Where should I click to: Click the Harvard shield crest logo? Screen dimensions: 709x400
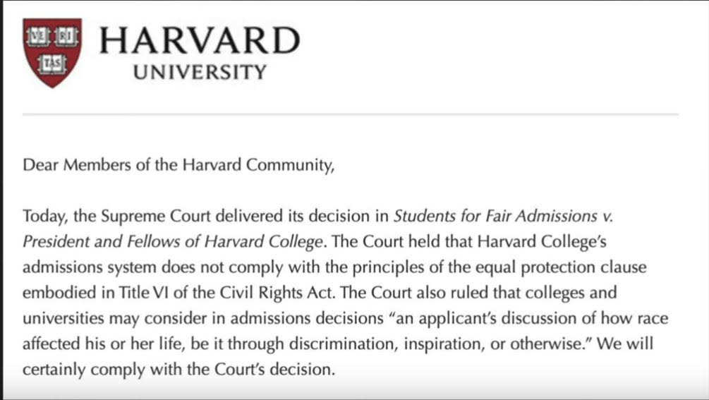[x=52, y=53]
